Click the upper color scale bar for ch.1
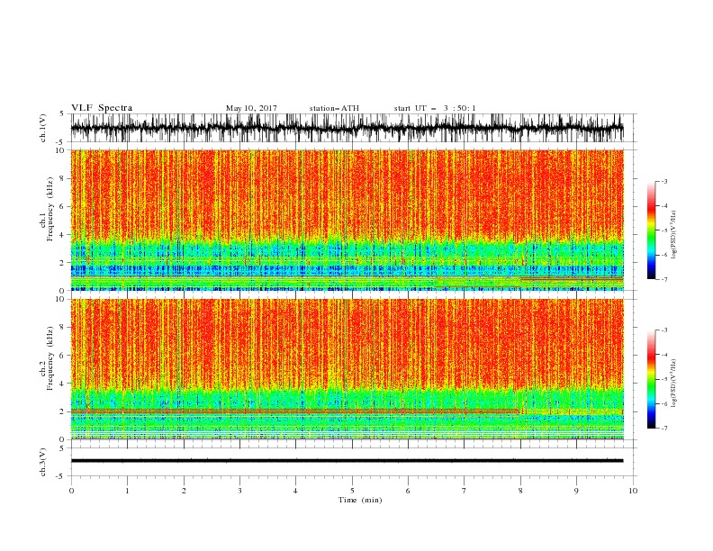713x551 pixels. pos(651,230)
